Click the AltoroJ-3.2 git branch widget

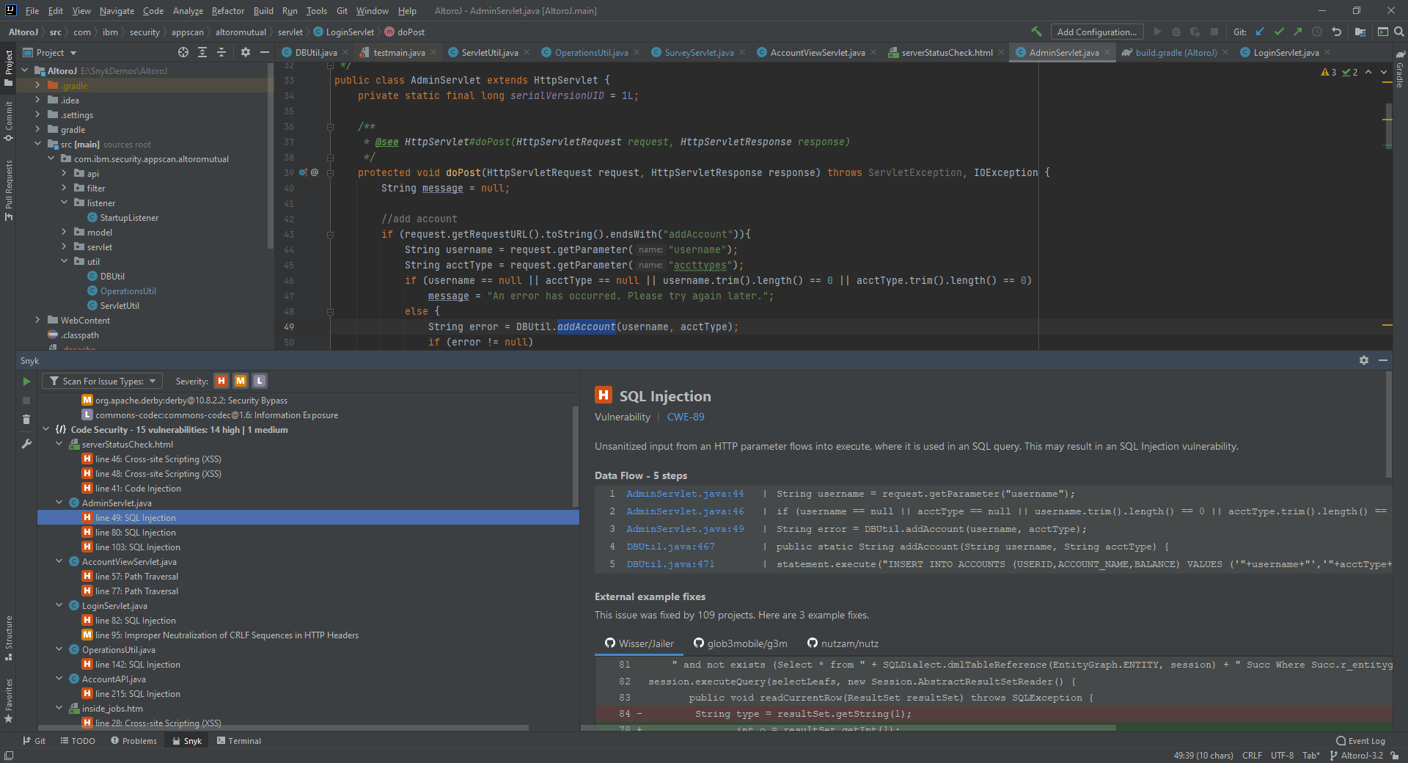click(x=1357, y=755)
